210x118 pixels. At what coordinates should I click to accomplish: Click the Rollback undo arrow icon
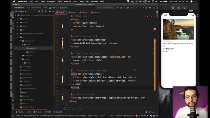[150, 8]
